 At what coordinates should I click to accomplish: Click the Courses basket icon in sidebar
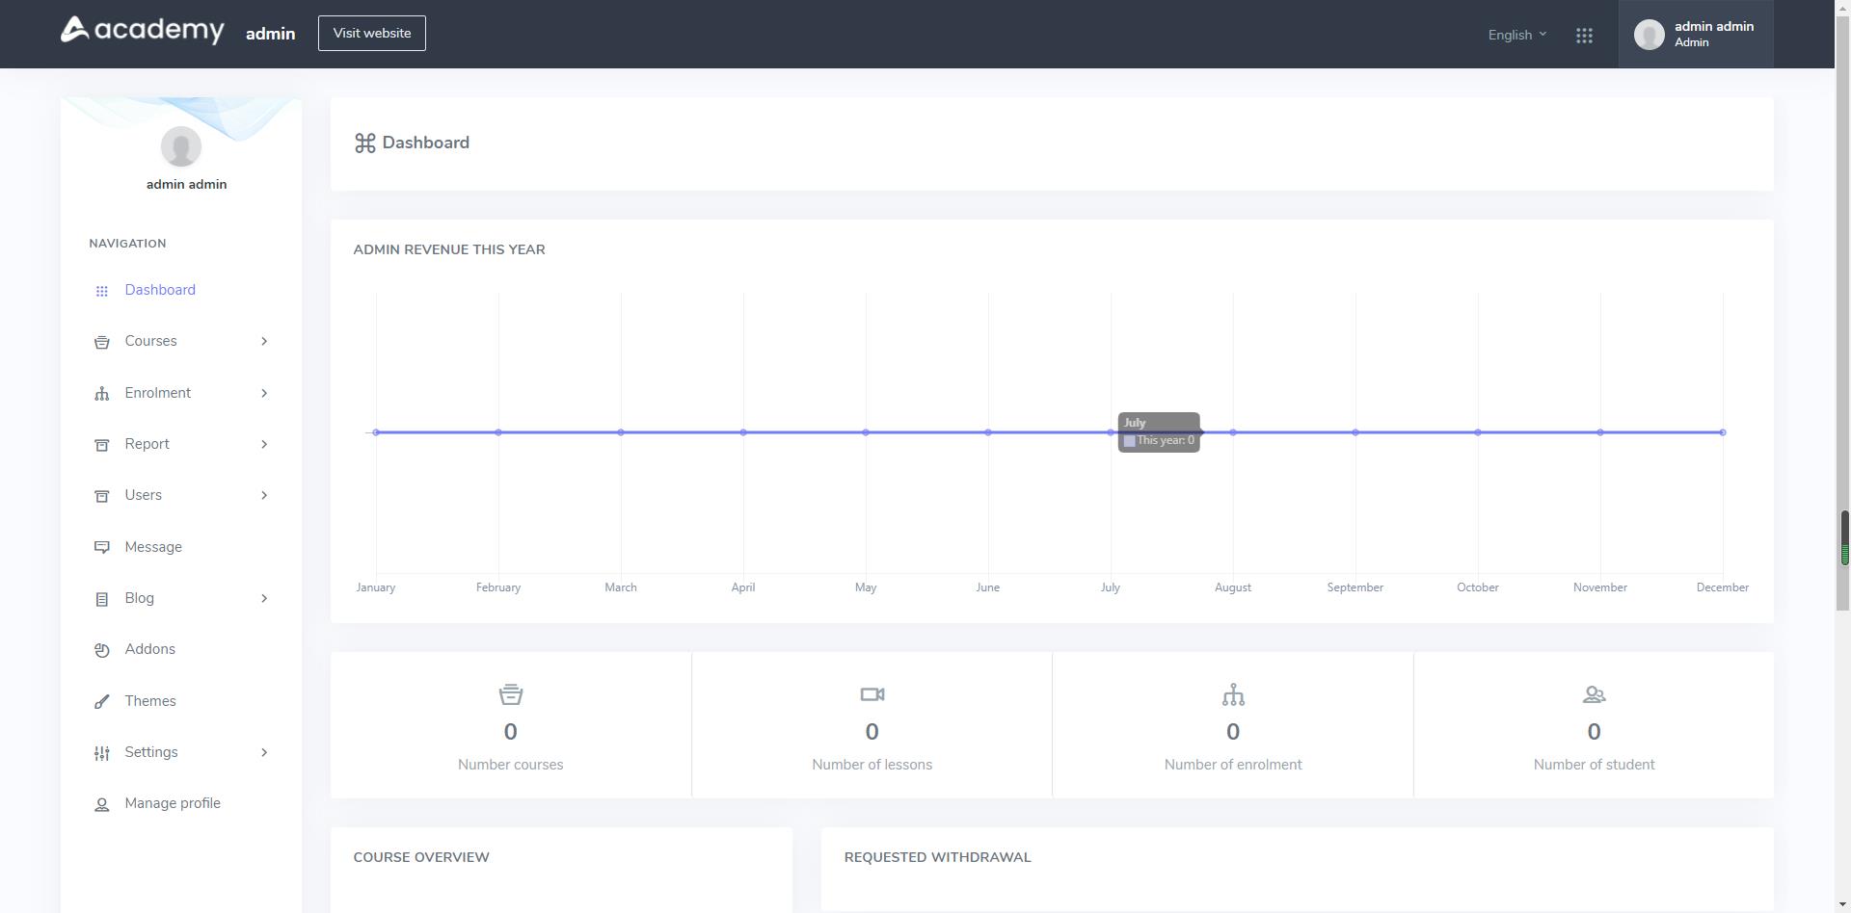[x=101, y=342]
